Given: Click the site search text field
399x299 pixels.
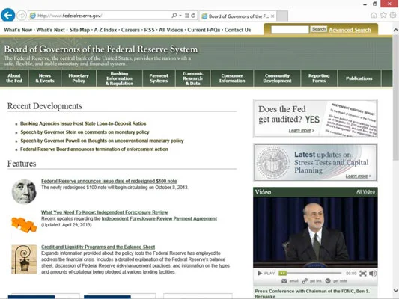Looking at the screenshot, I should click(x=290, y=30).
